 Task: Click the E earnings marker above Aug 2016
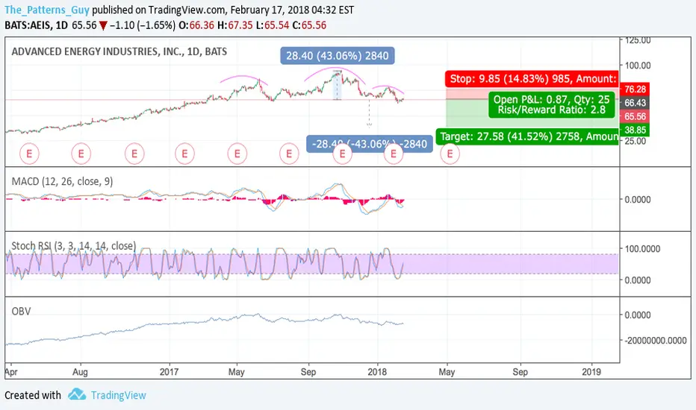click(81, 154)
